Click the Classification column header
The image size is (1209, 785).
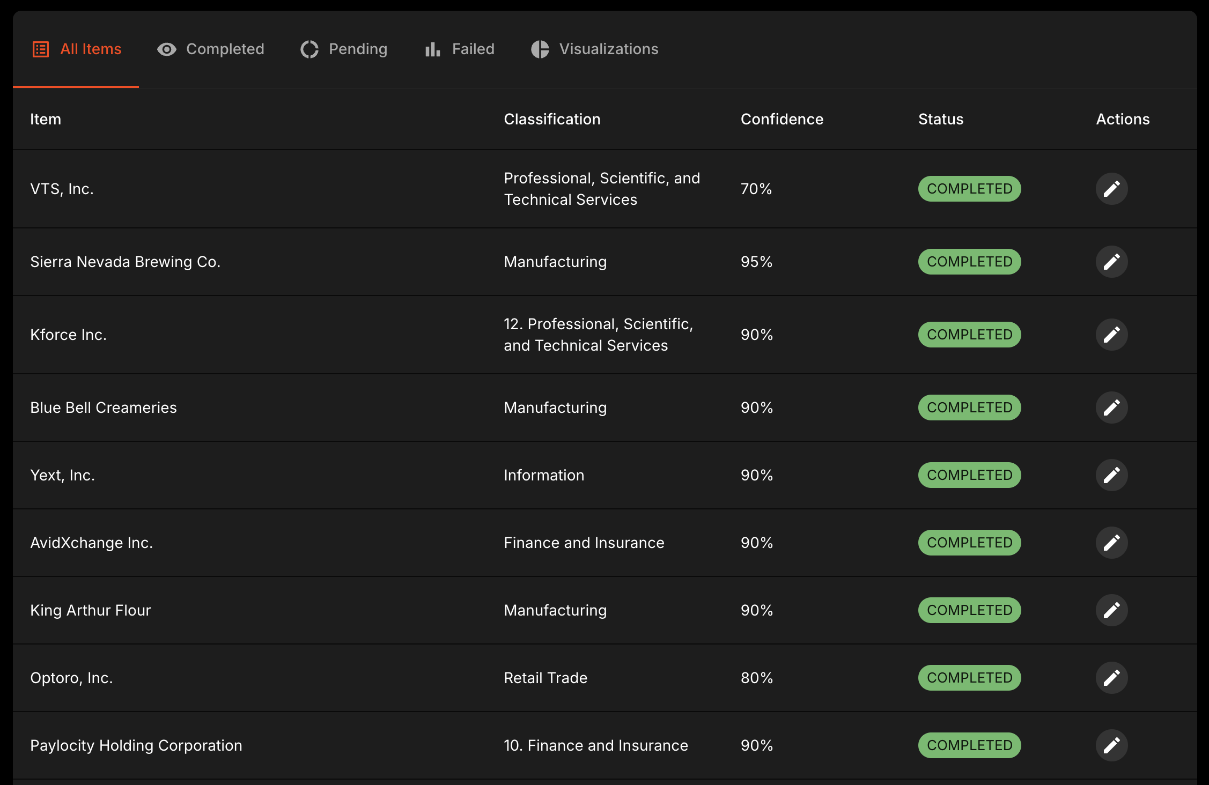pos(552,119)
